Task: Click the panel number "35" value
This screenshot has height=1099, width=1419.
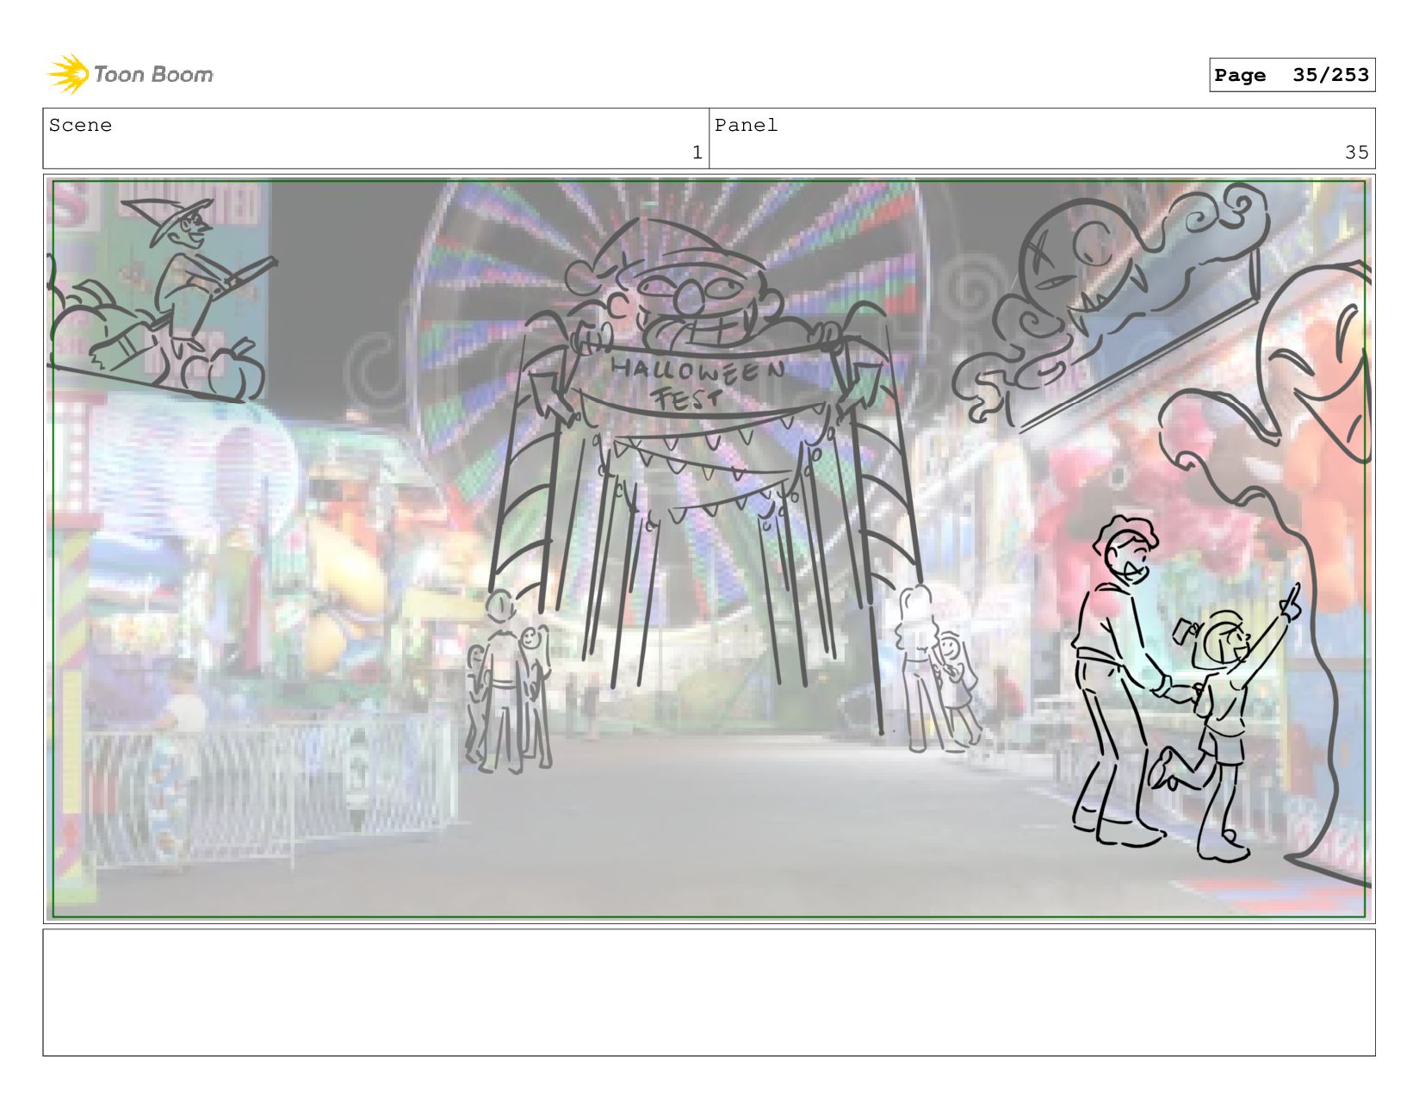Action: tap(1357, 152)
